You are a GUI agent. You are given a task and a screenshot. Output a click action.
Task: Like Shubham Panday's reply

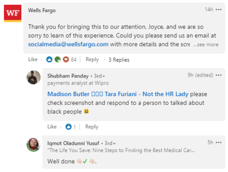[52, 127]
